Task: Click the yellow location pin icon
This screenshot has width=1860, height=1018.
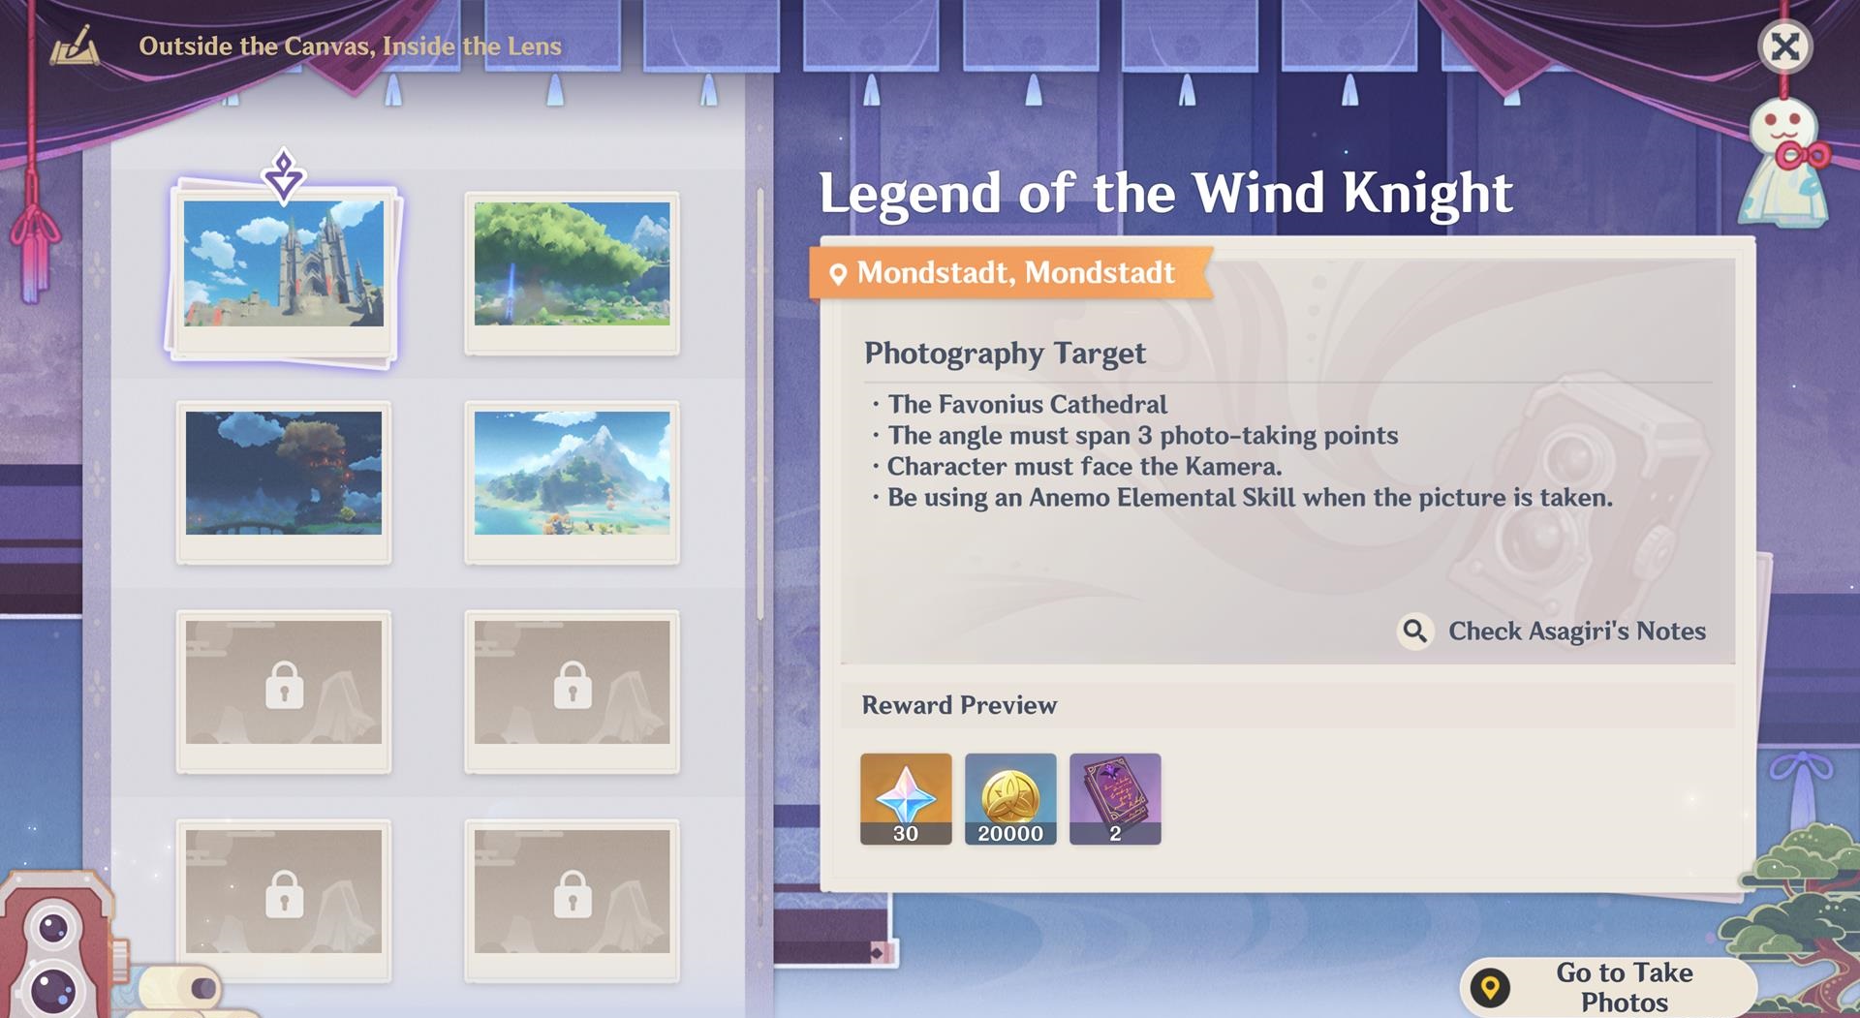Action: coord(1490,987)
